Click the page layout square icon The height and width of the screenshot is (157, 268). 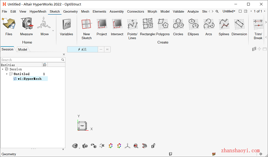click(240, 11)
